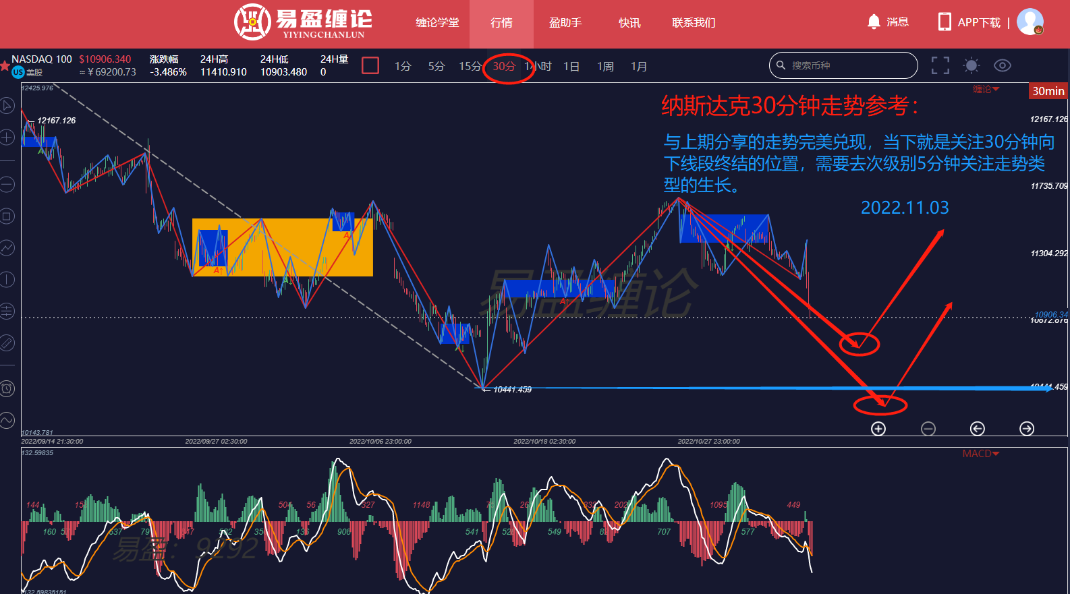Switch to 1月 timeframe

tap(639, 66)
